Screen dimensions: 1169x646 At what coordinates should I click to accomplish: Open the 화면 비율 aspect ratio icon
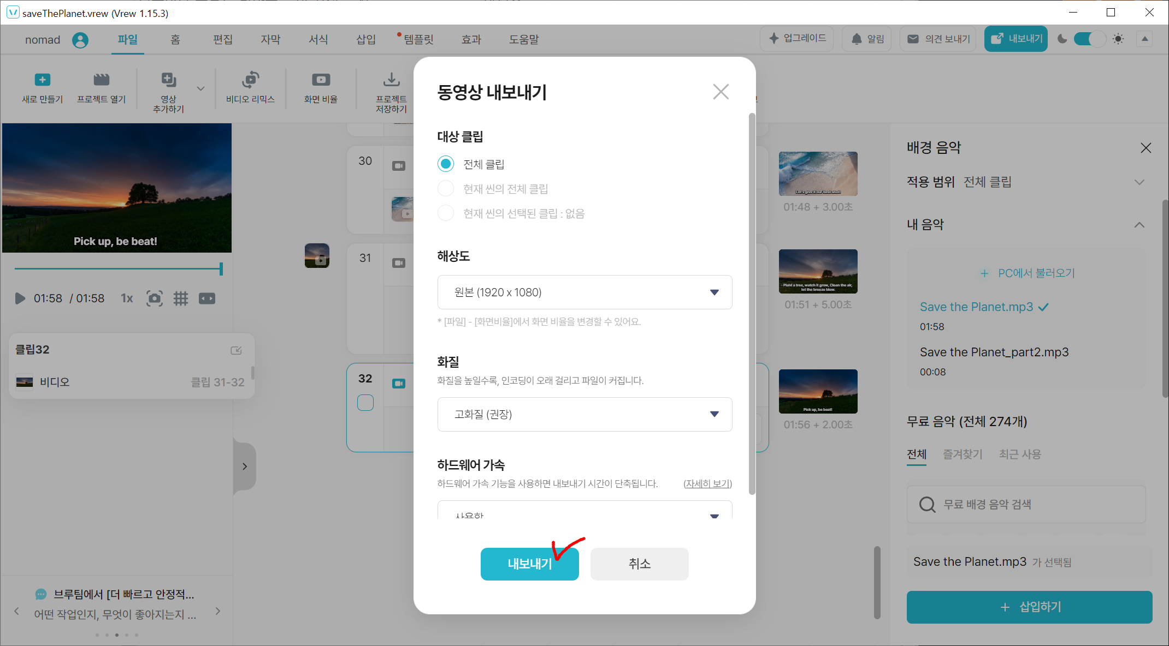tap(321, 80)
